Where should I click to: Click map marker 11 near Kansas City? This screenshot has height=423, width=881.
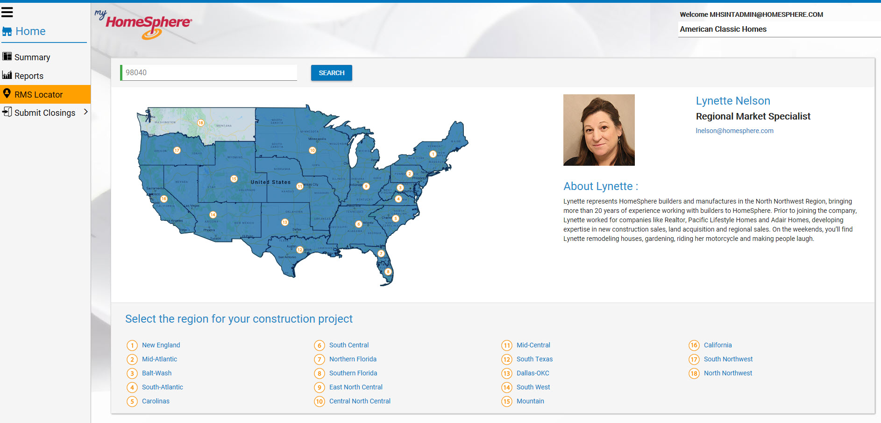click(300, 186)
